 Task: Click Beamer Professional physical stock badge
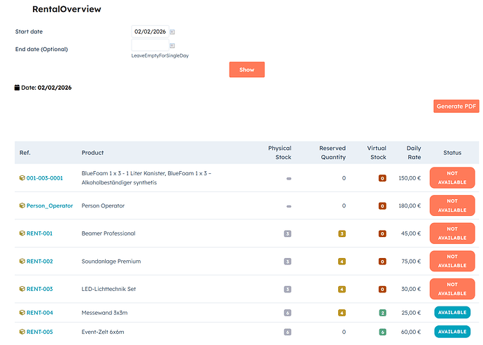click(x=288, y=234)
